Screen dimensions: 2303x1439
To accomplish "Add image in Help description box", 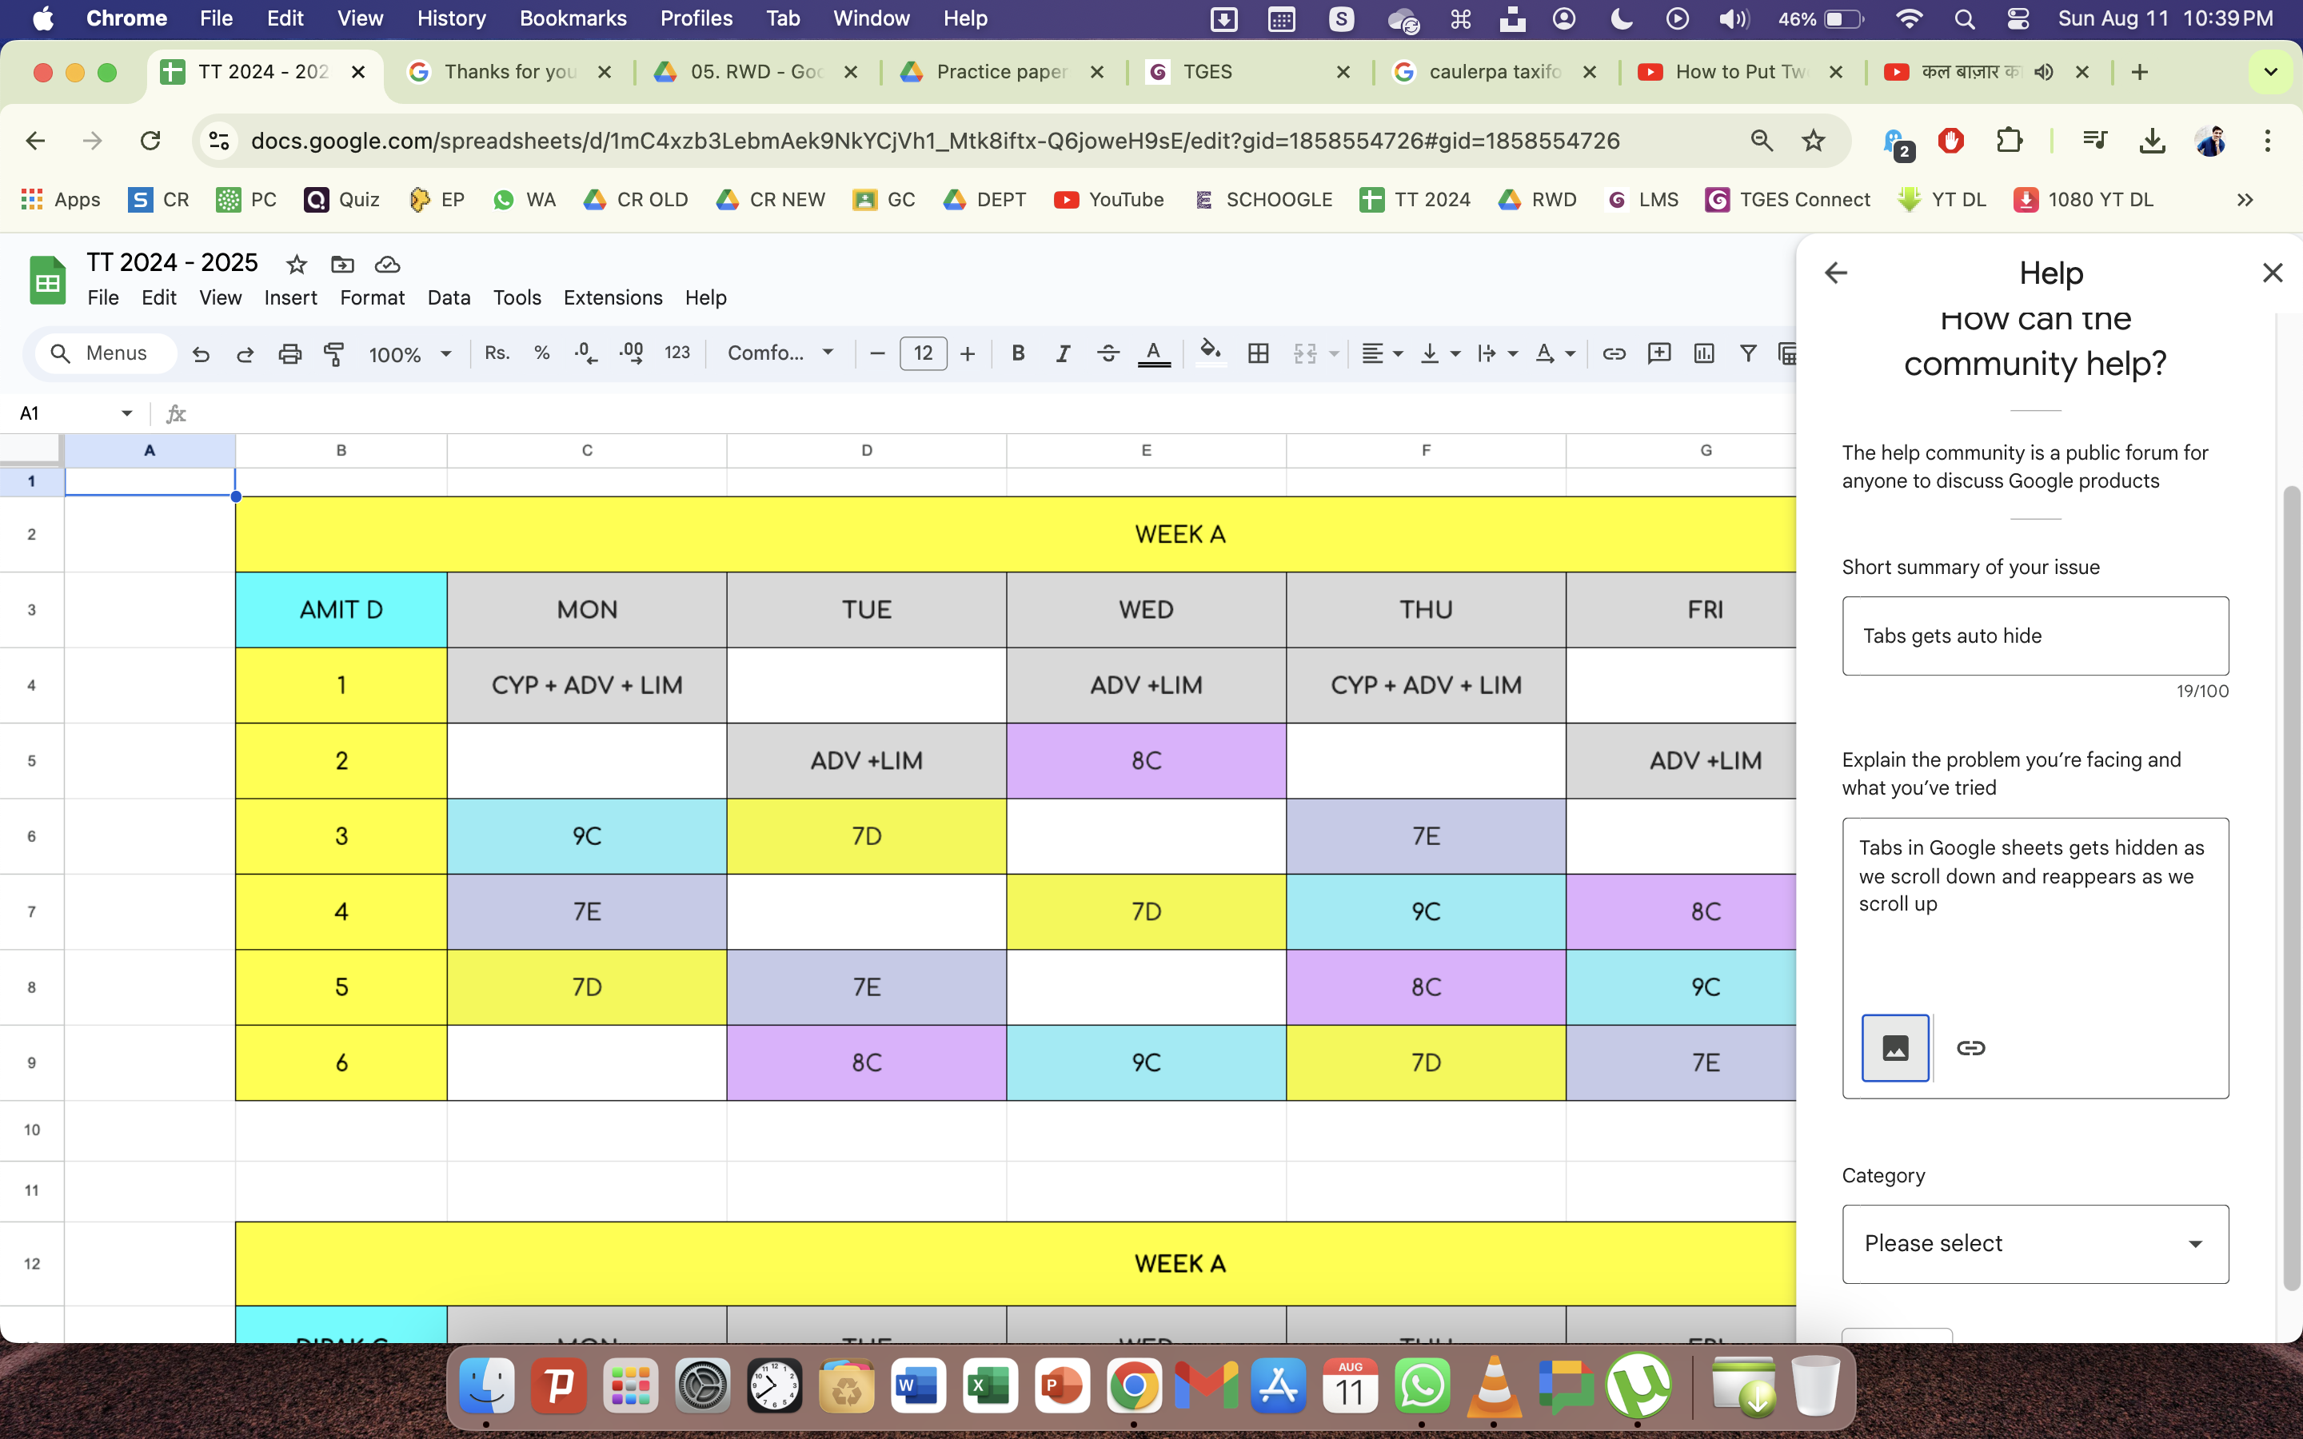I will point(1894,1048).
